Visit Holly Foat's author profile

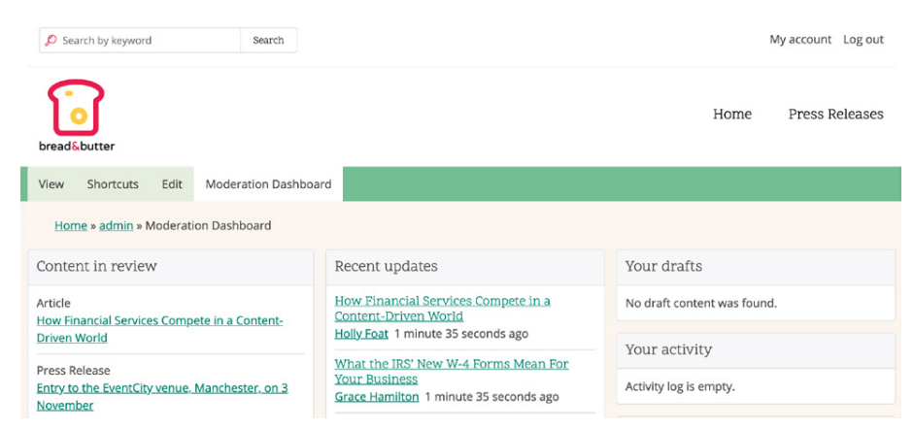click(x=361, y=334)
